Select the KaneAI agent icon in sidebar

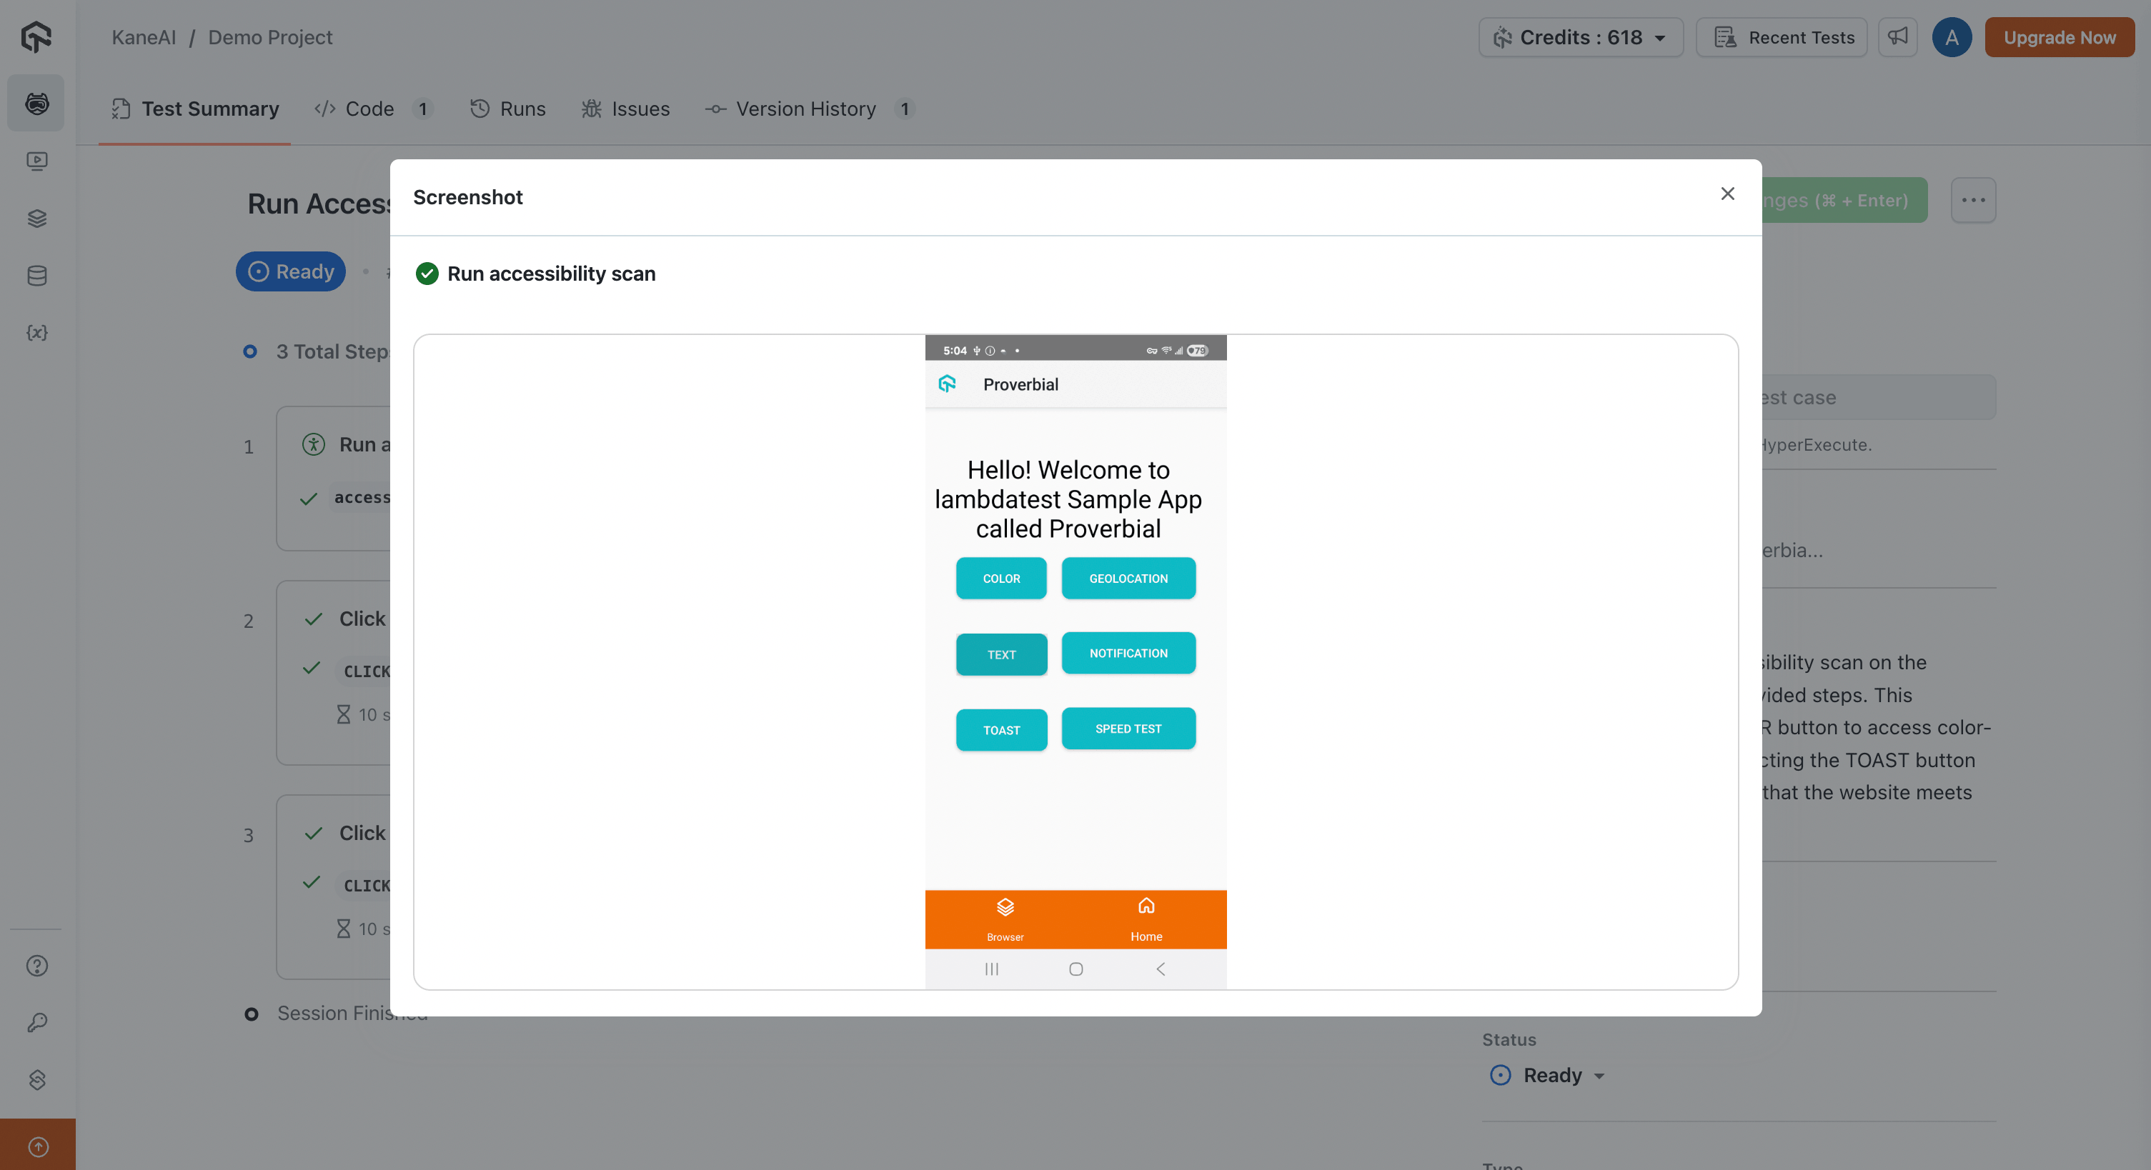click(x=36, y=103)
